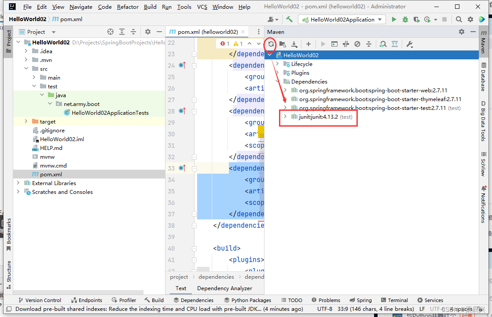The image size is (492, 317).
Task: Open the Build menu
Action: pyautogui.click(x=151, y=7)
